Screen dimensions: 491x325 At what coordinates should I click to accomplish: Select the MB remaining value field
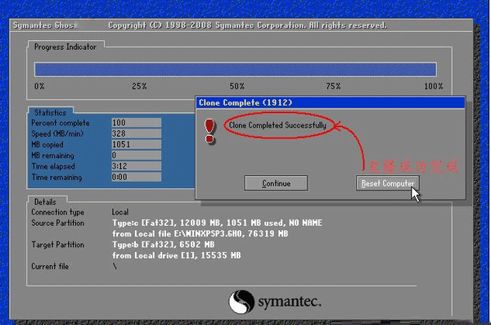(x=136, y=156)
